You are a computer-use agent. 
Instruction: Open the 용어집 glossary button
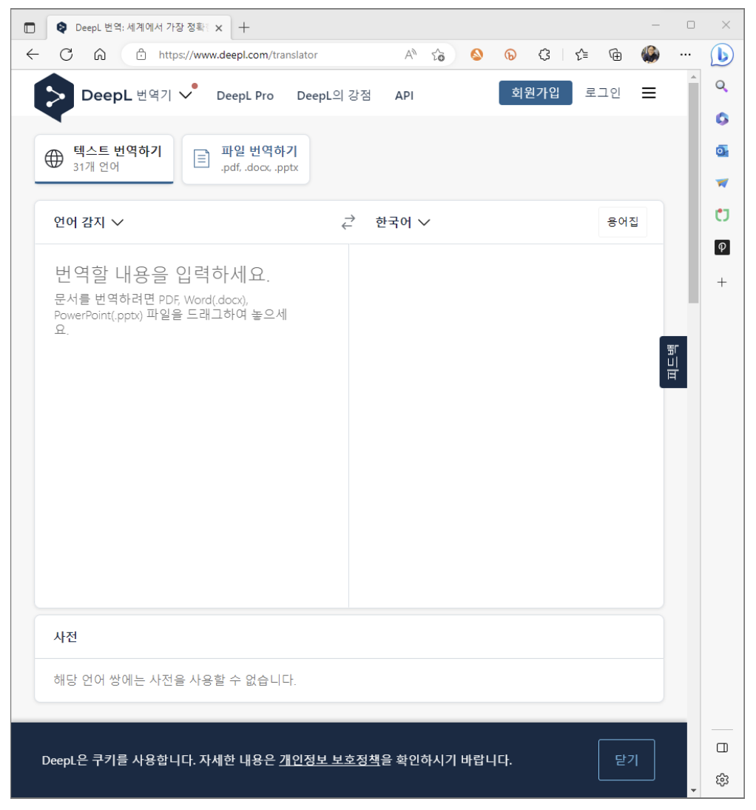[x=622, y=222]
